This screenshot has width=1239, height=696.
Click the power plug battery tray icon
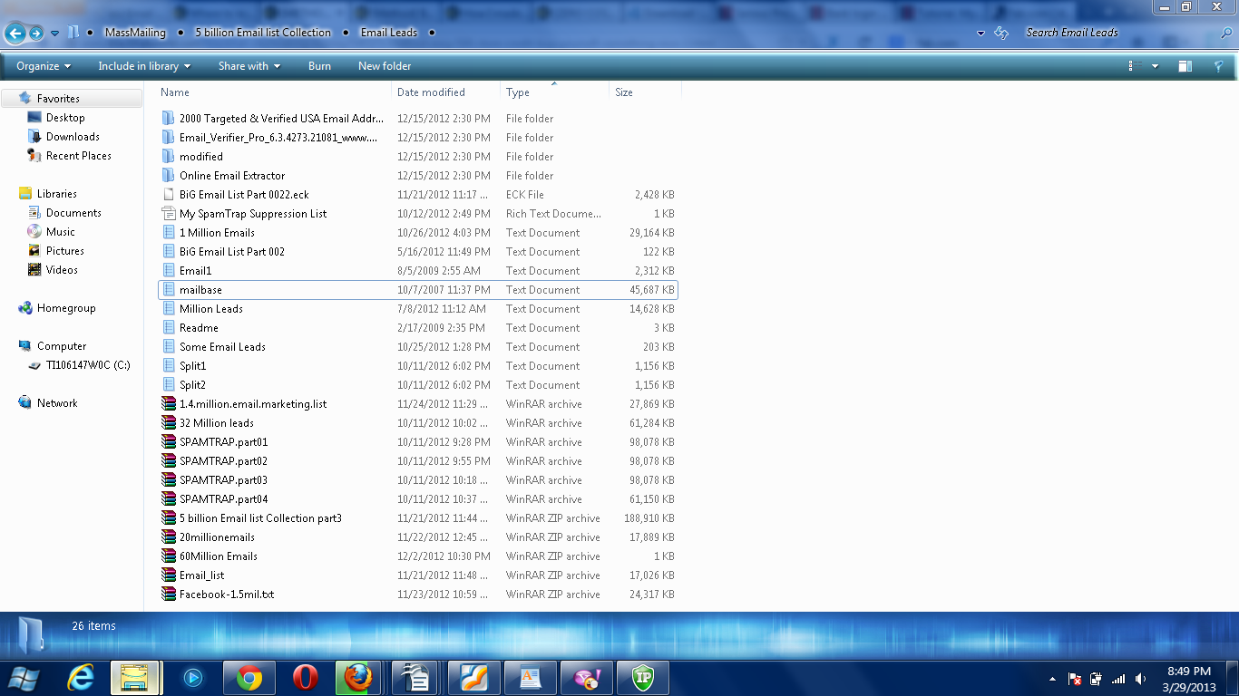1097,679
